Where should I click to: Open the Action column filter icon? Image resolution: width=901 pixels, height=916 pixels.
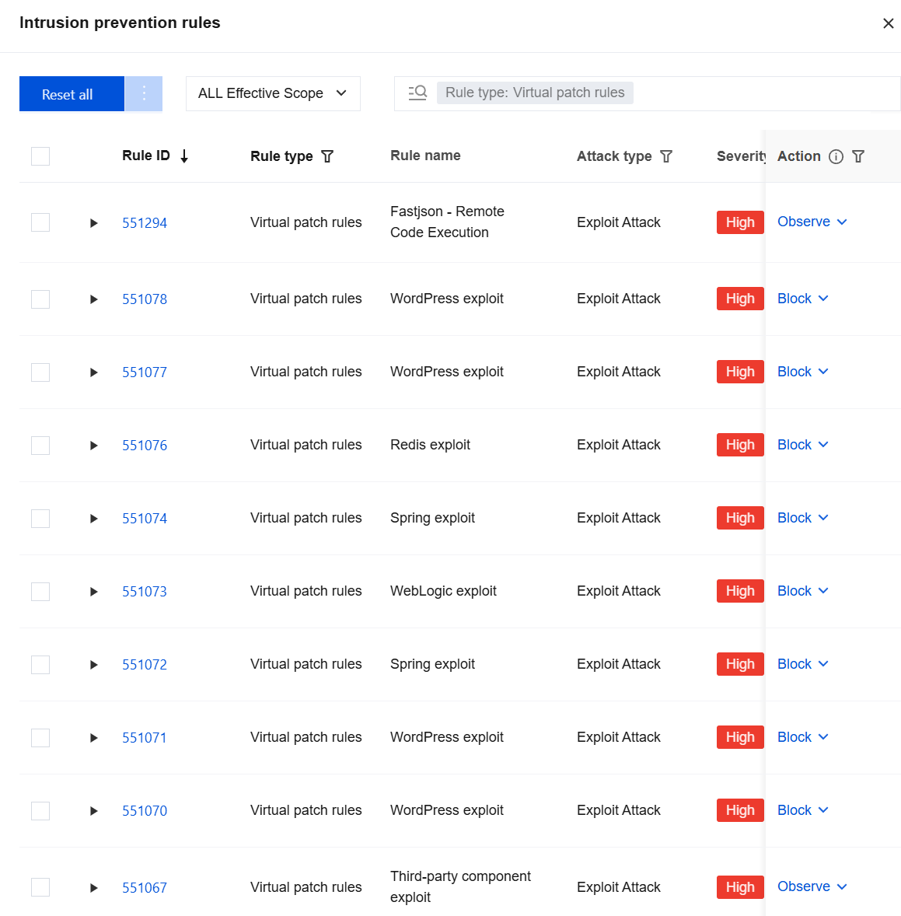pyautogui.click(x=858, y=156)
